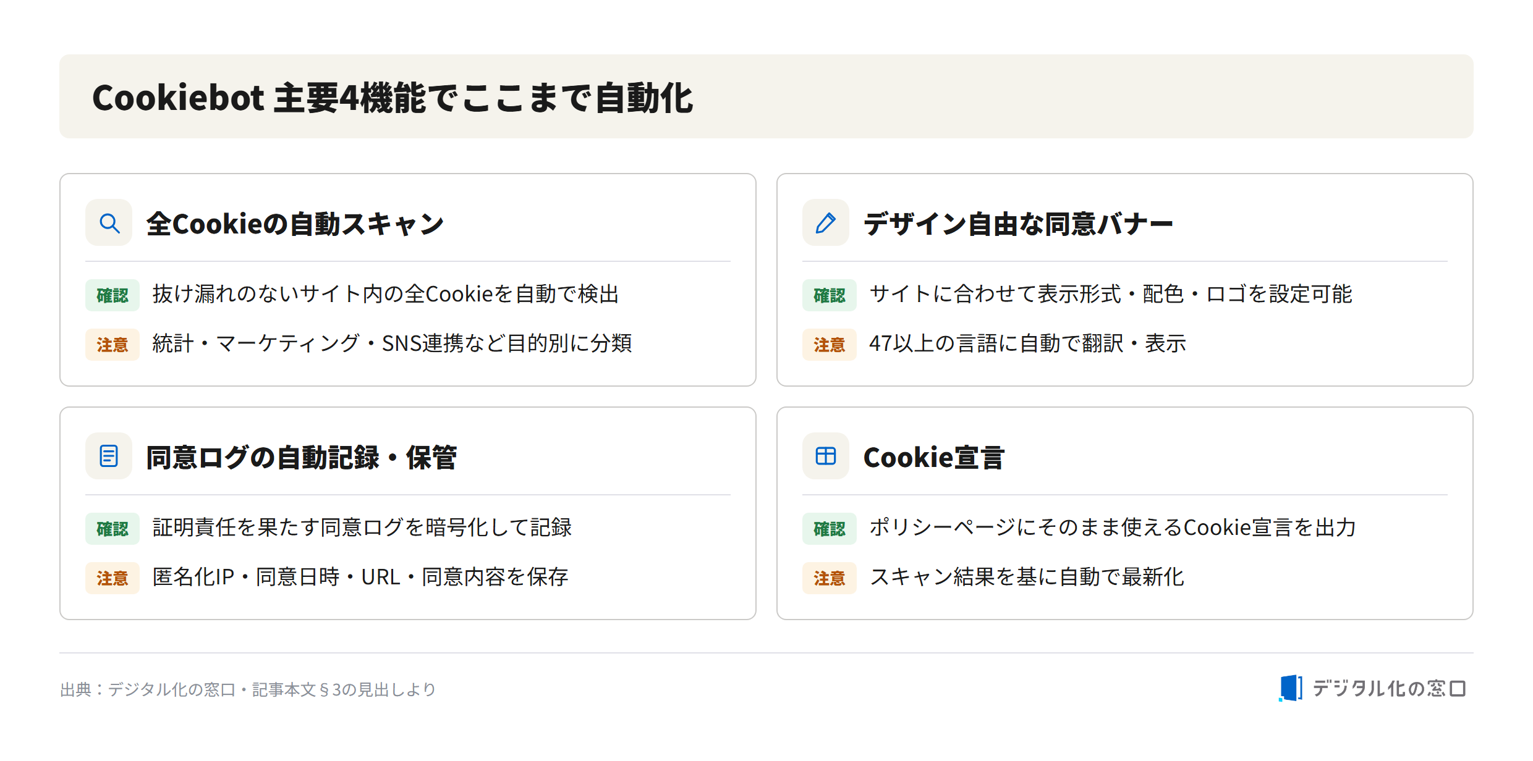Viewport: 1533px width, 761px height.
Task: Click the ポリシーページ Cookie宣言を出力 line
Action: [x=1113, y=528]
